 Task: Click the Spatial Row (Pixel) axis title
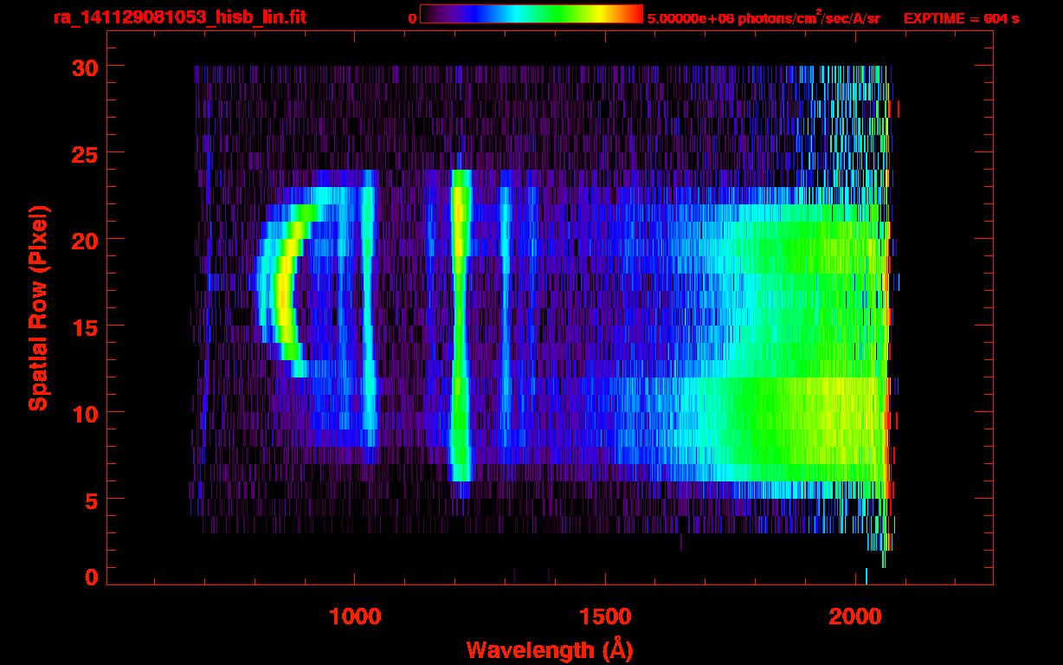[x=39, y=308]
